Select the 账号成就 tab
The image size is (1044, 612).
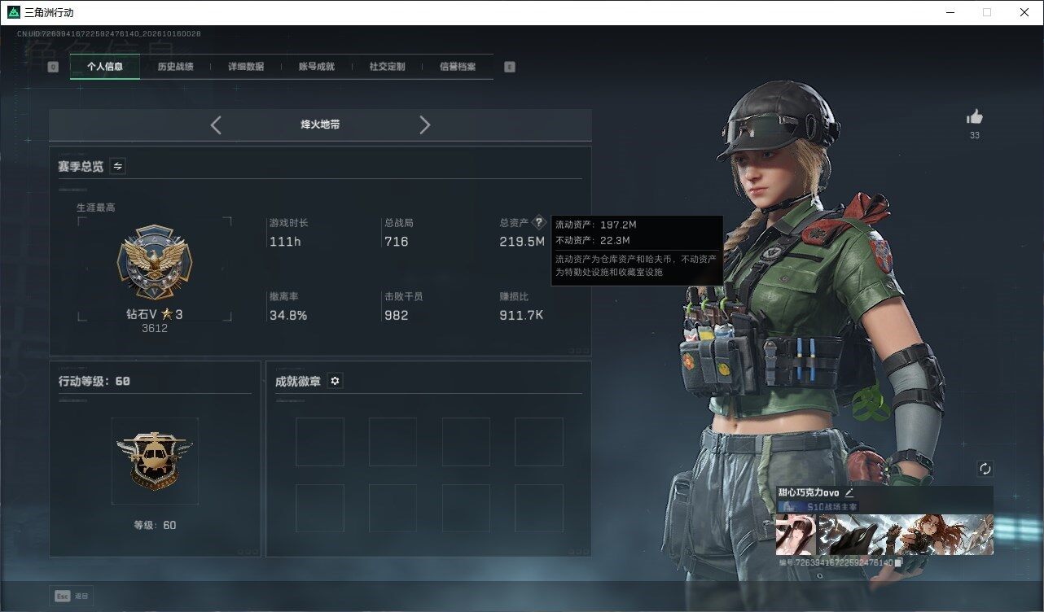pos(317,67)
